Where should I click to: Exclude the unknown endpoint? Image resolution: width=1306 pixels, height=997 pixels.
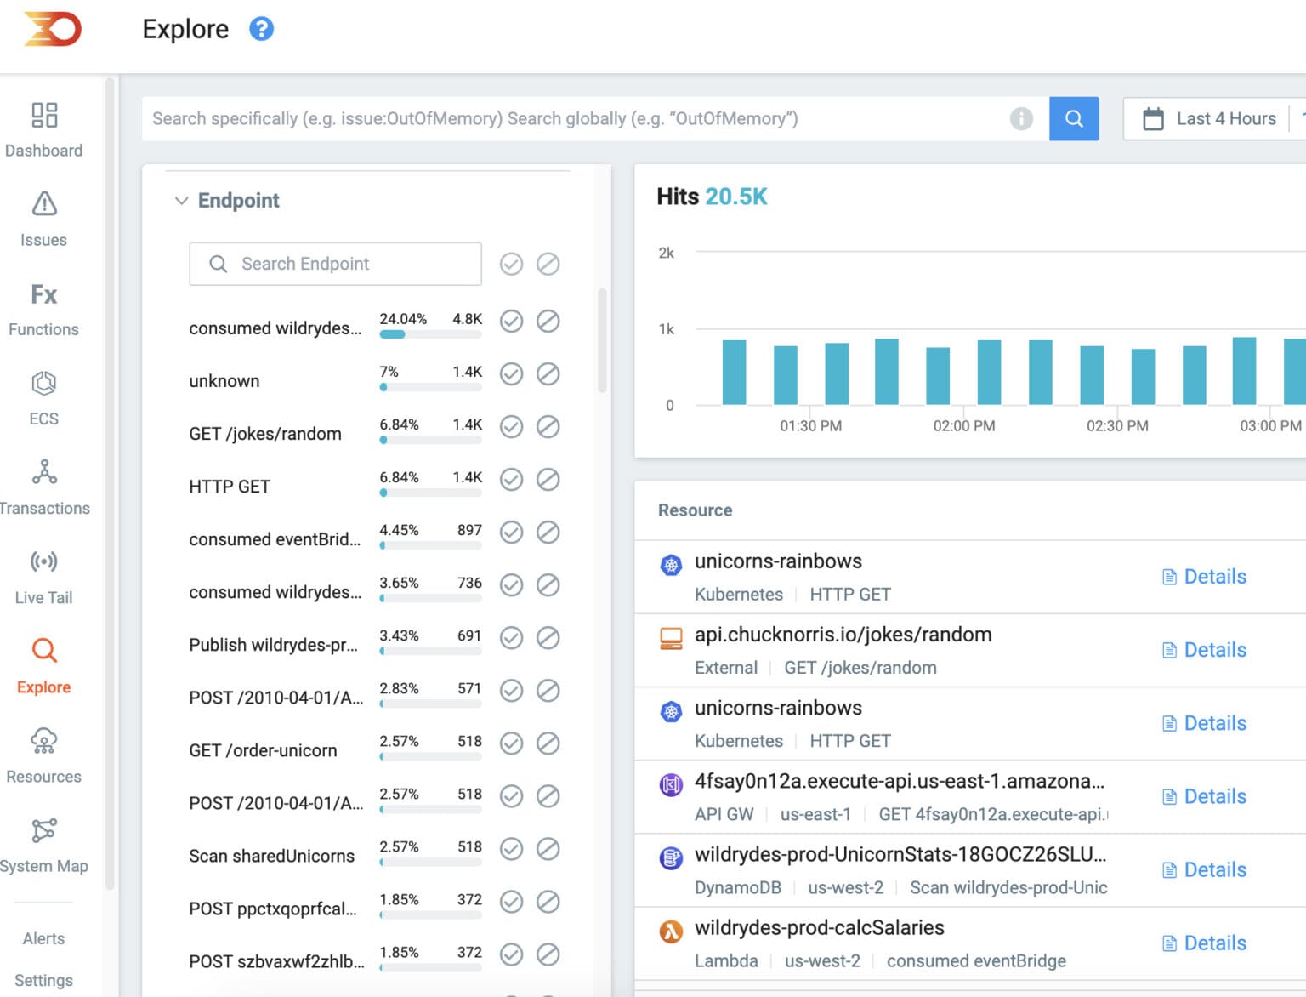tap(548, 374)
